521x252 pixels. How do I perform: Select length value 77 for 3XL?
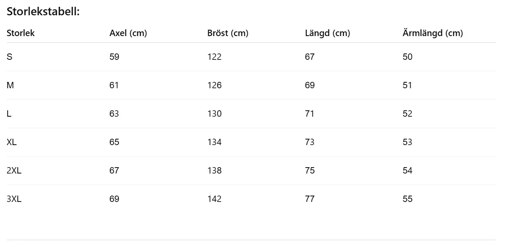(310, 199)
